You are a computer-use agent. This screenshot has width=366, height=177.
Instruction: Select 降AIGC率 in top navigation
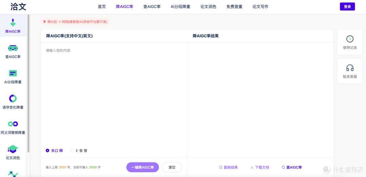pos(124,6)
